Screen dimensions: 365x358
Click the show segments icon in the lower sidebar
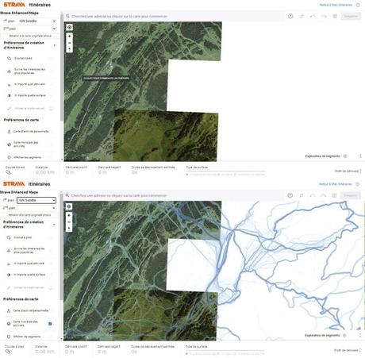click(x=9, y=337)
